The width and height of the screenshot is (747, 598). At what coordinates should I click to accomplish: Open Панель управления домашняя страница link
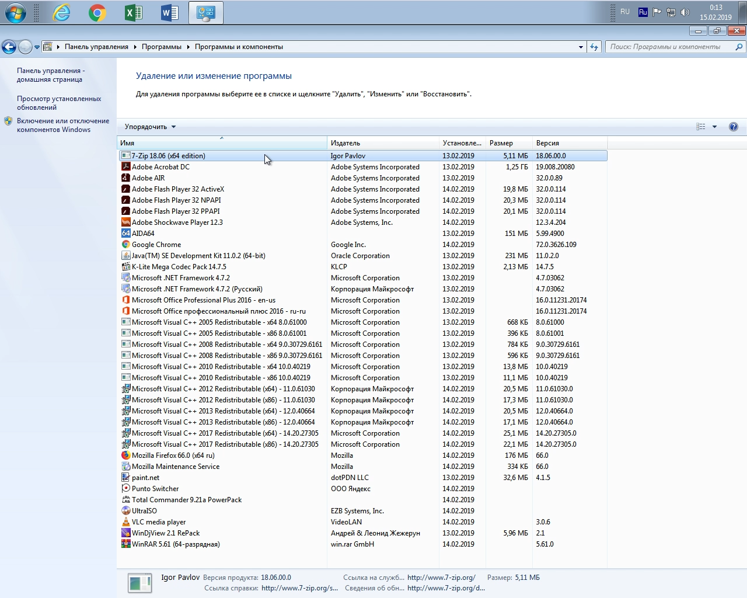point(51,75)
